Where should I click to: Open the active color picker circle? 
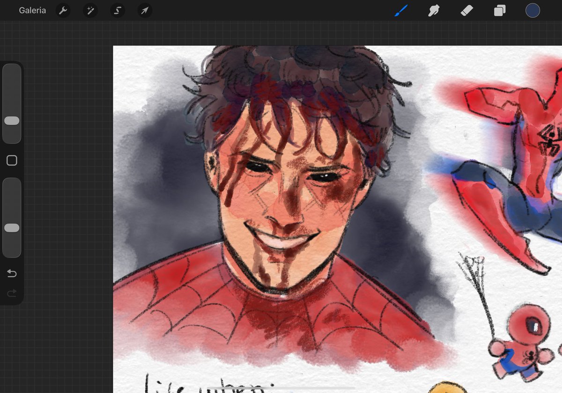tap(532, 10)
